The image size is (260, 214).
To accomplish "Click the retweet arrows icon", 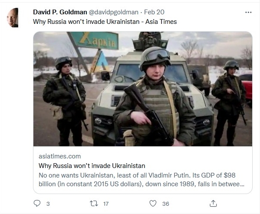I will tap(94, 204).
